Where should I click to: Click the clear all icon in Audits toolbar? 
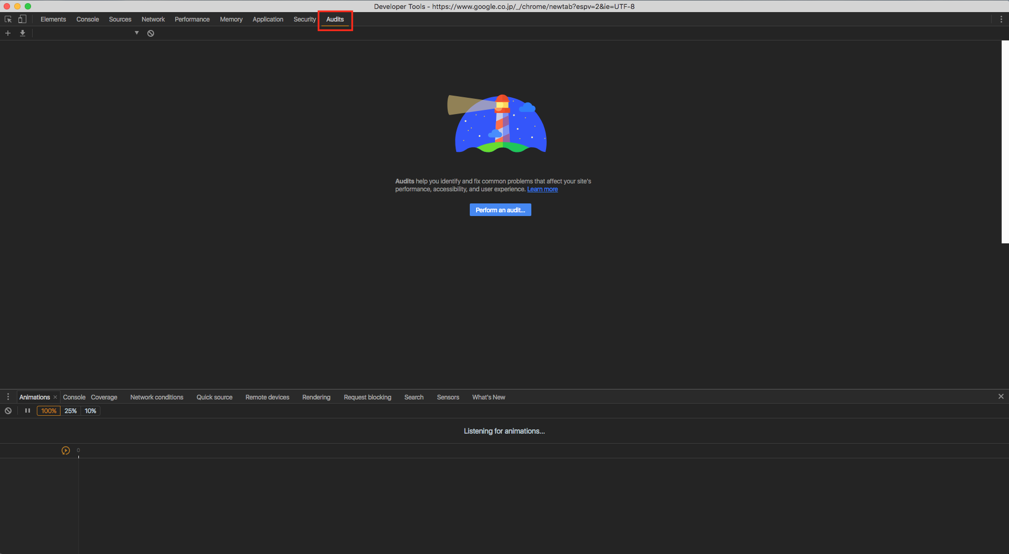pos(150,33)
